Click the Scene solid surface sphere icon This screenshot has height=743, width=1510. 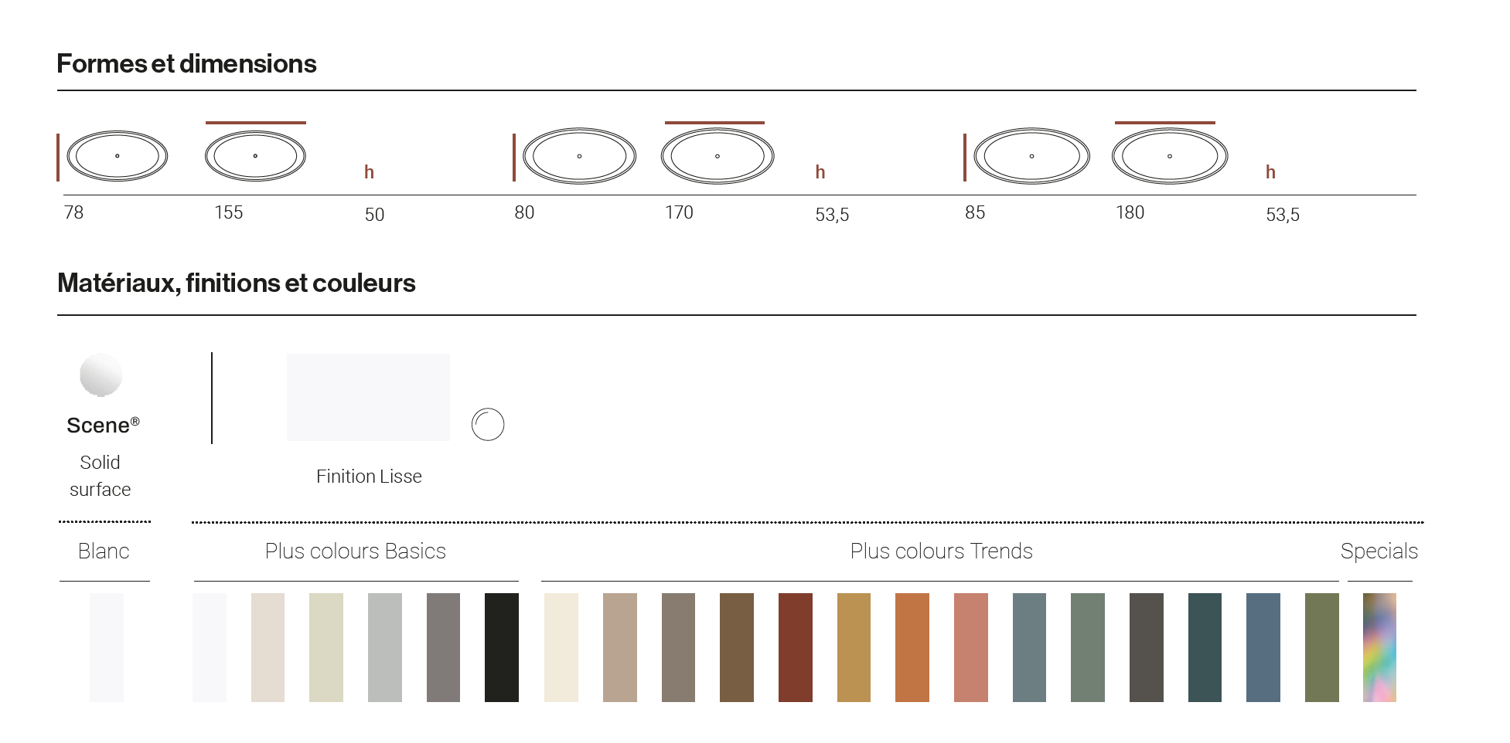click(x=101, y=375)
